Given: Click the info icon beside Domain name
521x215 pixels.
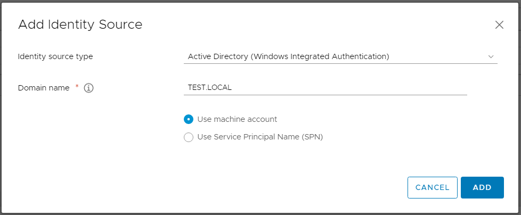Looking at the screenshot, I should 89,88.
